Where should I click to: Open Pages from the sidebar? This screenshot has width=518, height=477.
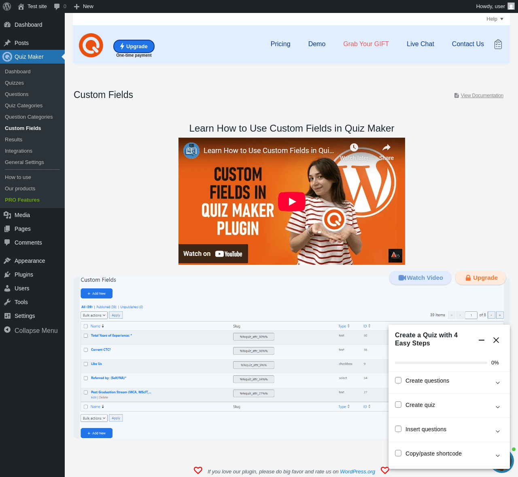click(x=32, y=229)
